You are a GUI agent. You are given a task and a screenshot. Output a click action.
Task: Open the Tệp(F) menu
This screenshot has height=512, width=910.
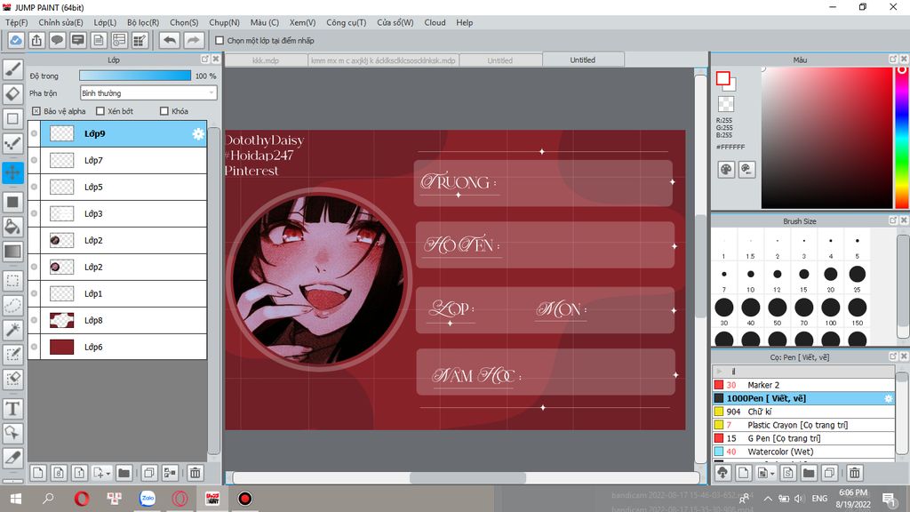click(16, 22)
